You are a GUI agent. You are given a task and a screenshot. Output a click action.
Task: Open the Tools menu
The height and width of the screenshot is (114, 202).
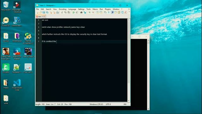pyautogui.click(x=88, y=9)
